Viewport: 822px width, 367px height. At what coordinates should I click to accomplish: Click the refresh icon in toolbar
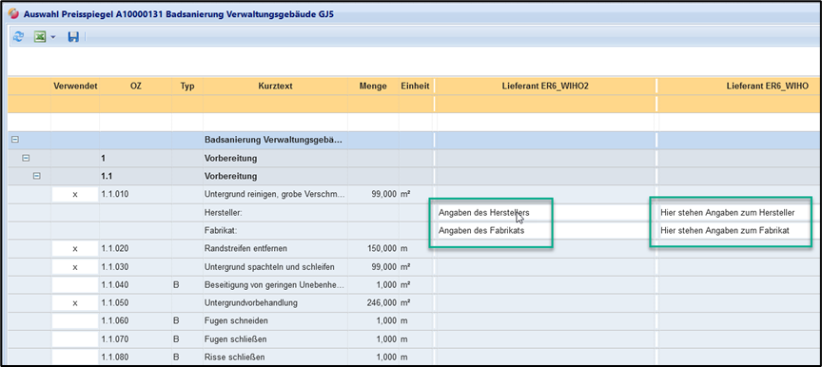[18, 37]
